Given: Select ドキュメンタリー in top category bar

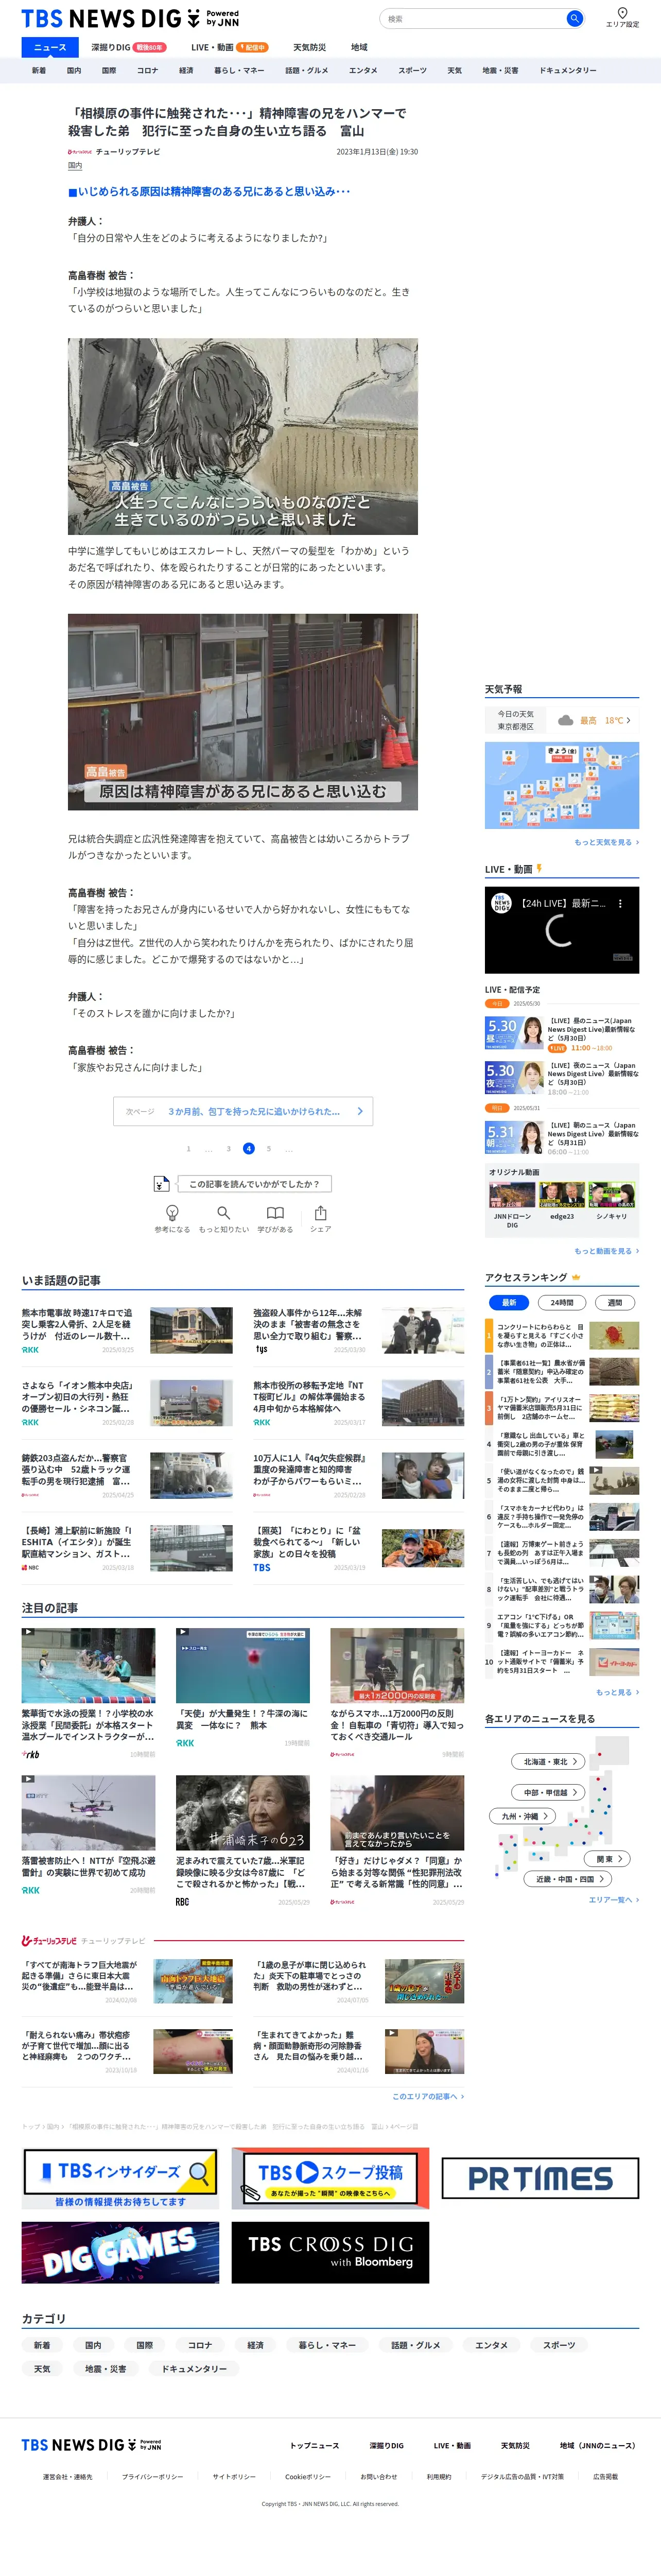Looking at the screenshot, I should (x=567, y=70).
